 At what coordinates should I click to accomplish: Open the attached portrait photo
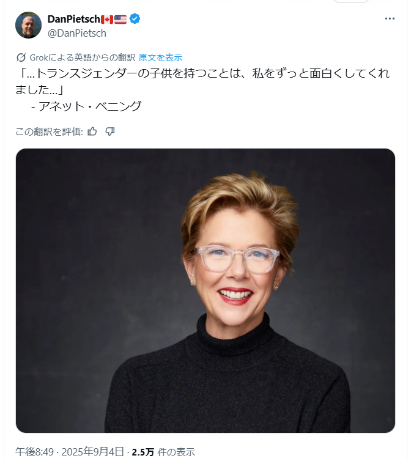206,290
